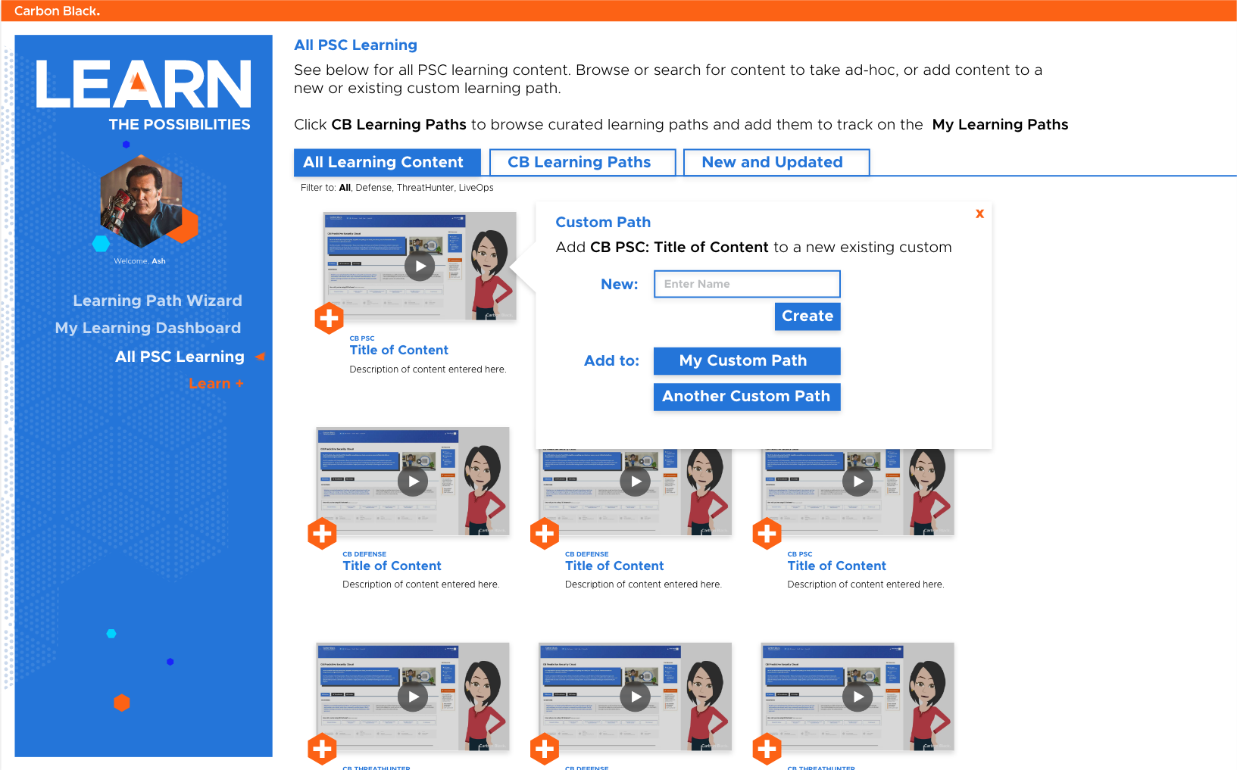Play bottom-row first CB THREATHUNTER video
This screenshot has width=1237, height=770.
pyautogui.click(x=413, y=697)
